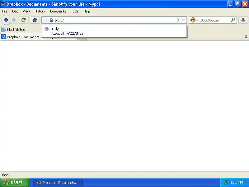Click the Mypal raccoon icon in title bar
Viewport: 249px width, 187px height.
(3, 4)
